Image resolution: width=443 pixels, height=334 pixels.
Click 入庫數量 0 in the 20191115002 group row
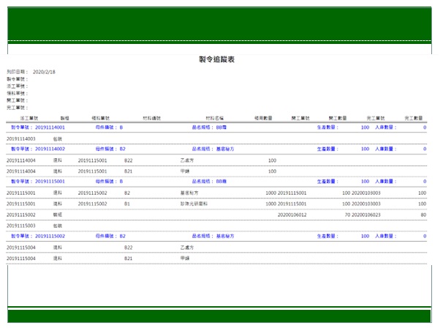425,236
